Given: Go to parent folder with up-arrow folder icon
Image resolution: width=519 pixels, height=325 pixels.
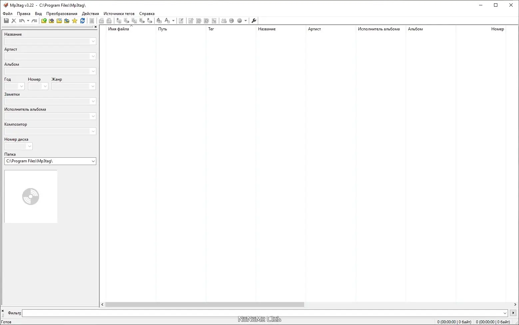Looking at the screenshot, I should point(67,21).
